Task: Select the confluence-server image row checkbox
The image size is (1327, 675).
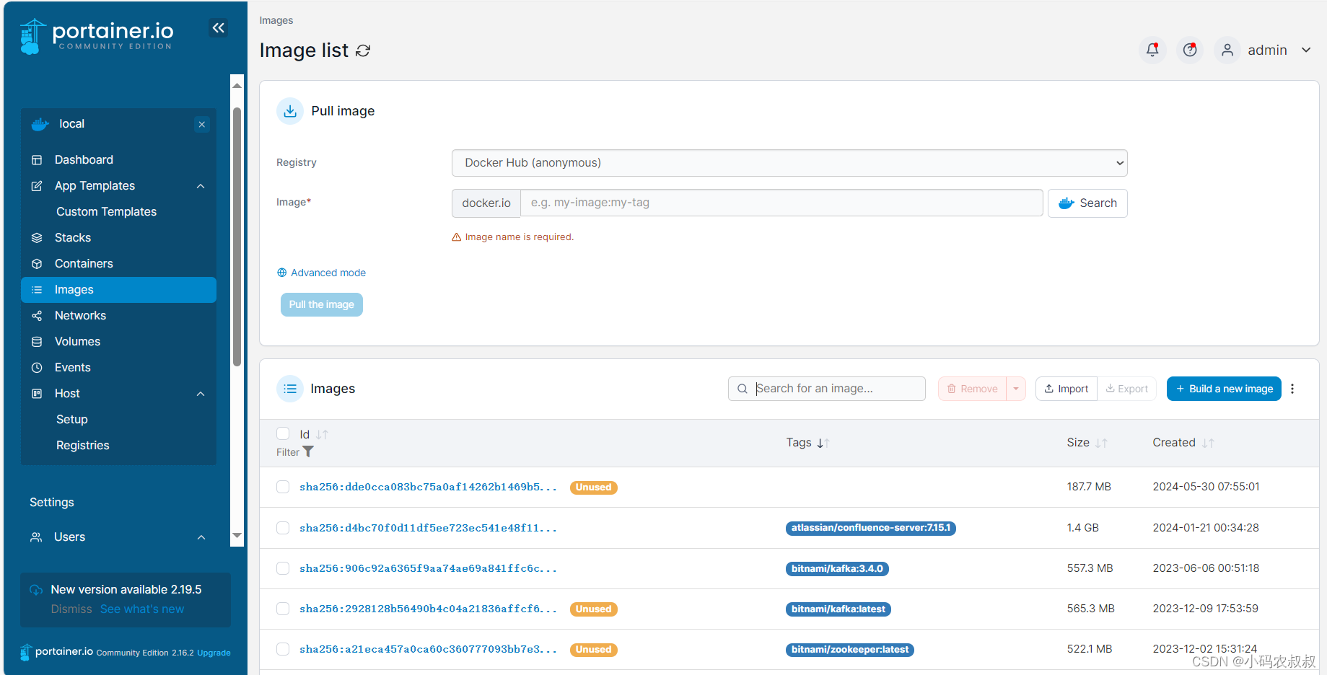Action: [283, 528]
